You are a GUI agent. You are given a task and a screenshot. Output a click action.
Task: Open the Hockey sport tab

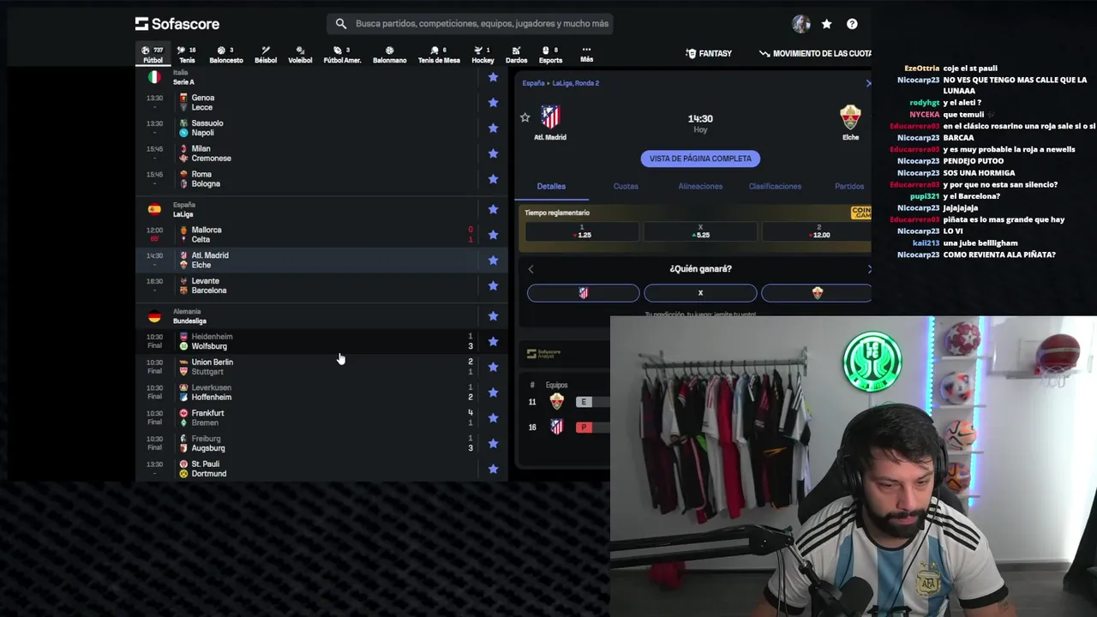click(483, 55)
